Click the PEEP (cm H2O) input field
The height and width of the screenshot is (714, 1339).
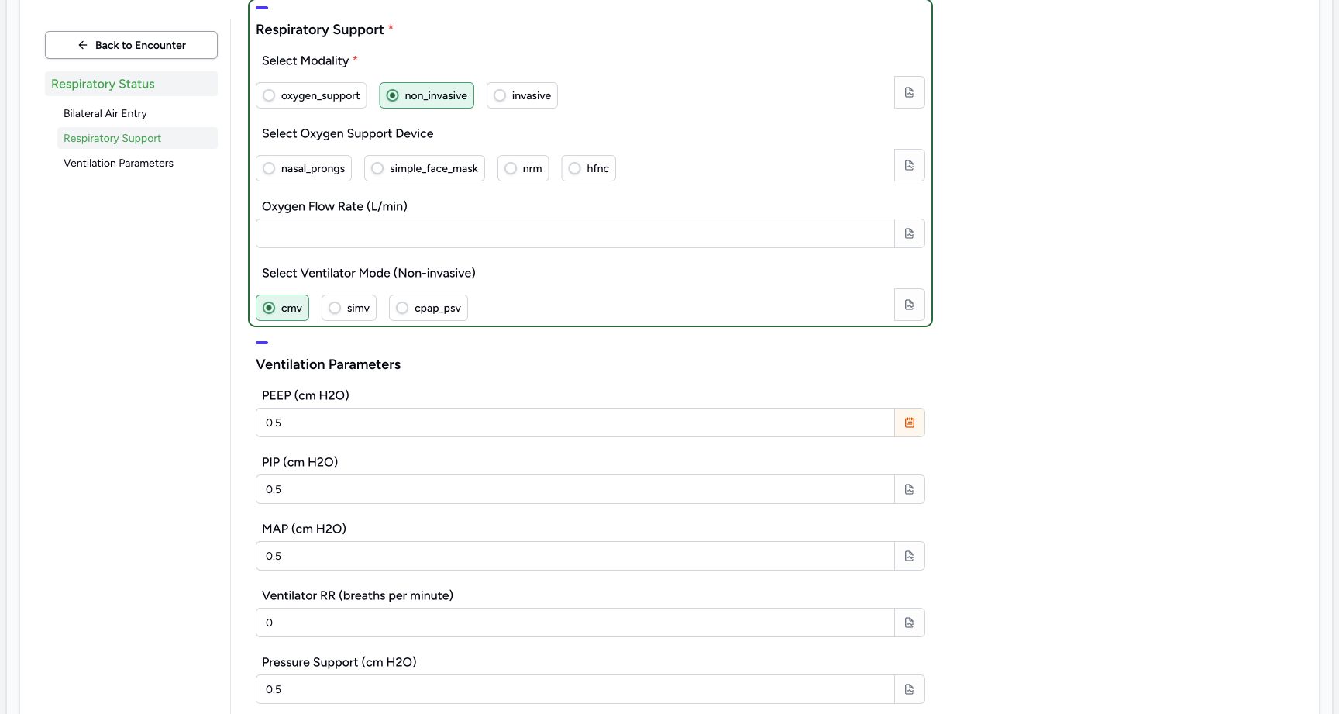[x=575, y=423]
